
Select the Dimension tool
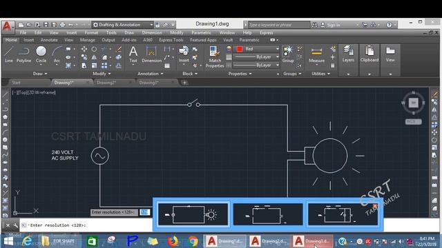tap(152, 54)
